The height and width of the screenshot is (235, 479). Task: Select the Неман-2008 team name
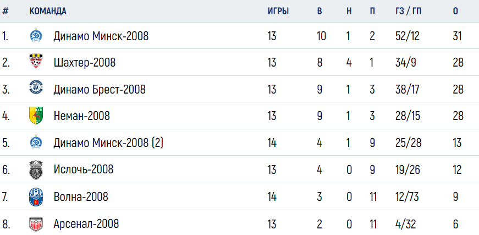81,116
